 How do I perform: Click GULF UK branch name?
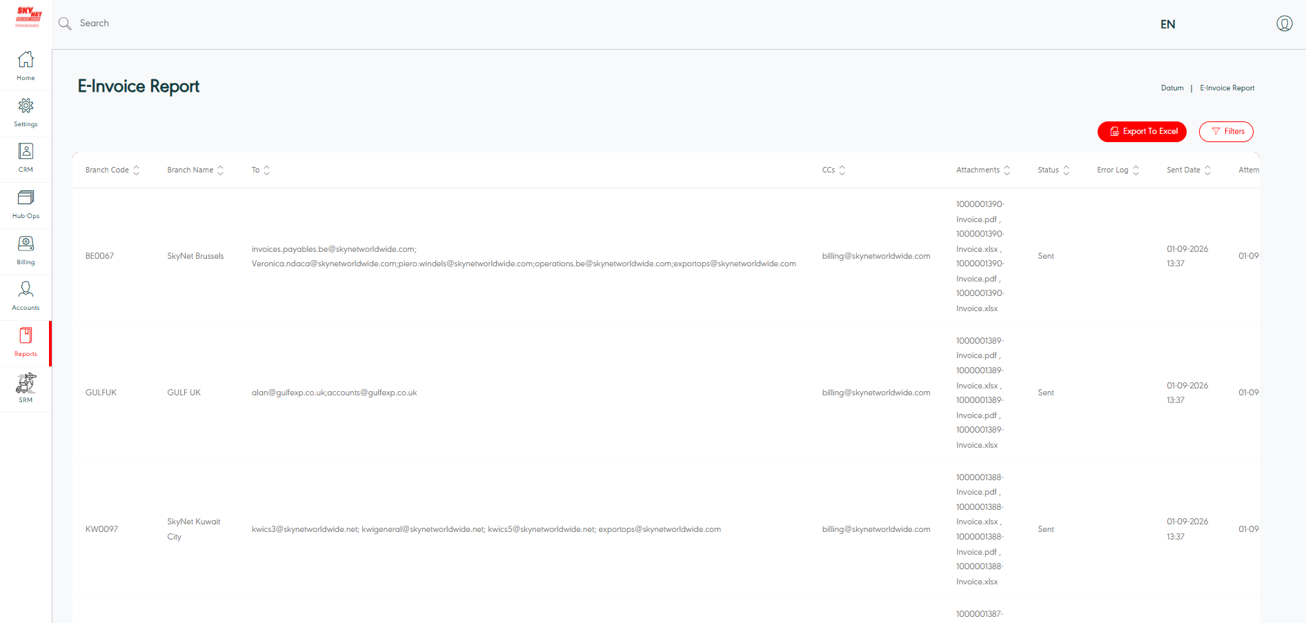pyautogui.click(x=184, y=393)
